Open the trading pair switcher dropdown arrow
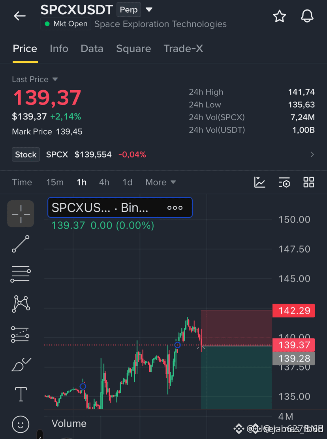Screen dimensions: 327x439 (x=149, y=10)
